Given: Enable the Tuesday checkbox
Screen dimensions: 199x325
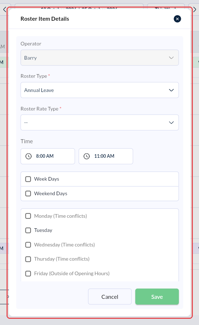Looking at the screenshot, I should click(x=28, y=230).
